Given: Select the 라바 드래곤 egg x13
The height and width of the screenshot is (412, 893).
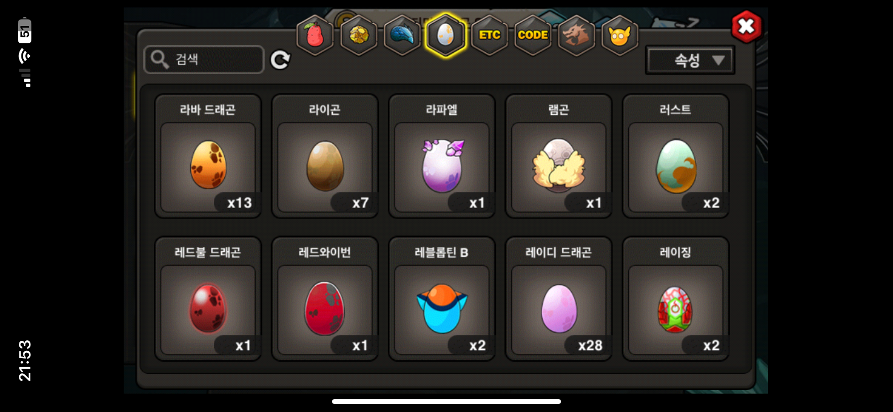Looking at the screenshot, I should tap(208, 156).
